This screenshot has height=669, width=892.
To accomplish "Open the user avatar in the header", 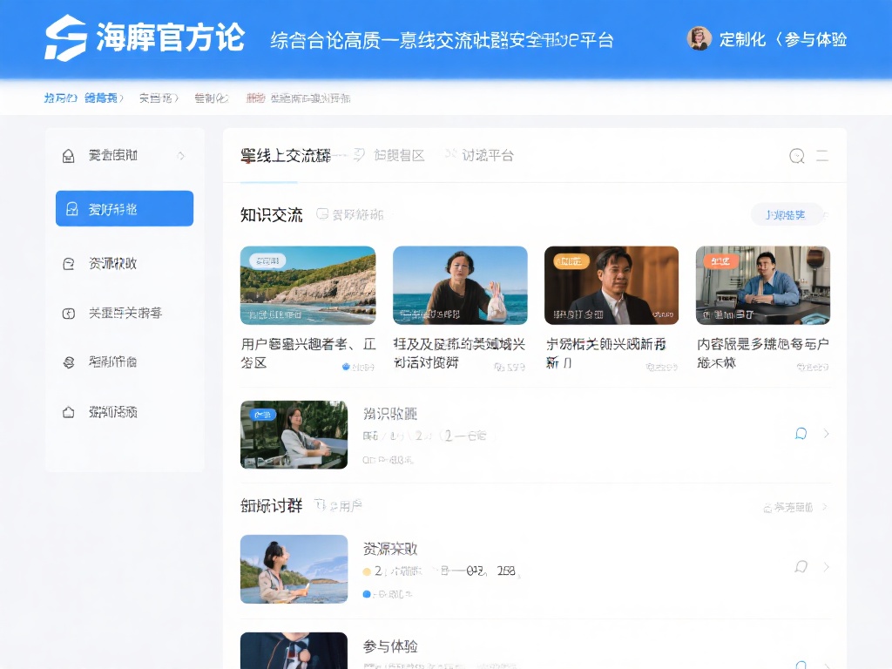I will point(699,38).
